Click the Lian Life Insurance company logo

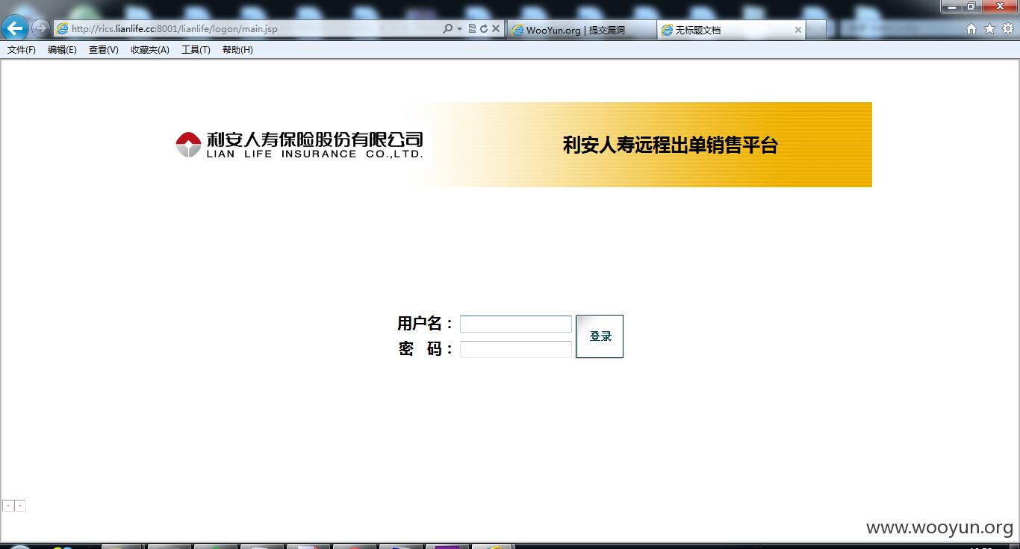pos(299,145)
